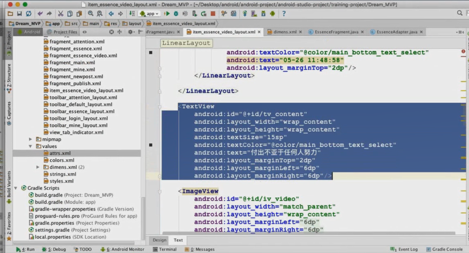Paste from clipboard using the paste icon
469x253 pixels.
(x=79, y=14)
